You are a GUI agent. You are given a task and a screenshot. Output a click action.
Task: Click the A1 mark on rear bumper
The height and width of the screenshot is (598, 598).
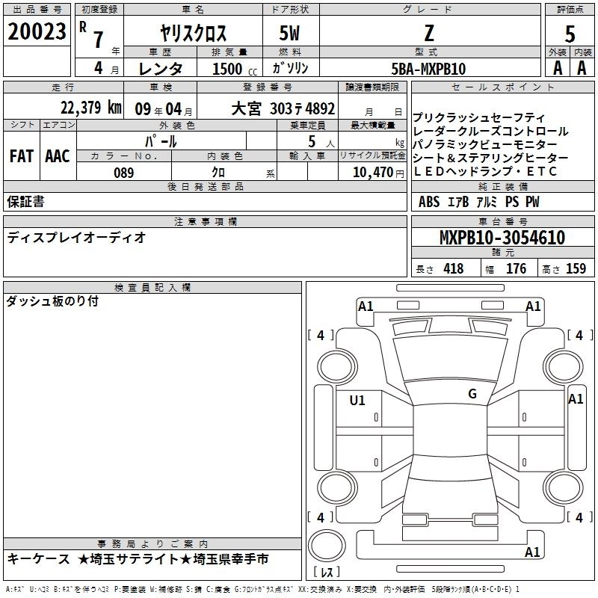click(x=532, y=552)
